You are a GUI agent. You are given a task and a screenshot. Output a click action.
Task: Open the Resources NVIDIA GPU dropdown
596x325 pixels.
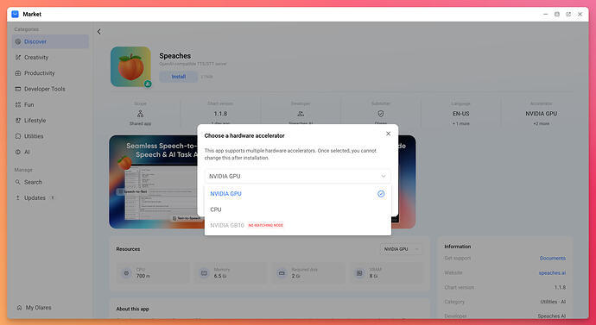pos(401,249)
